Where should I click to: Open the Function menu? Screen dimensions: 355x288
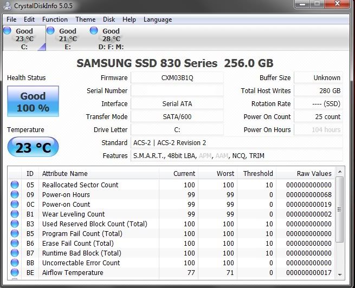(x=55, y=19)
